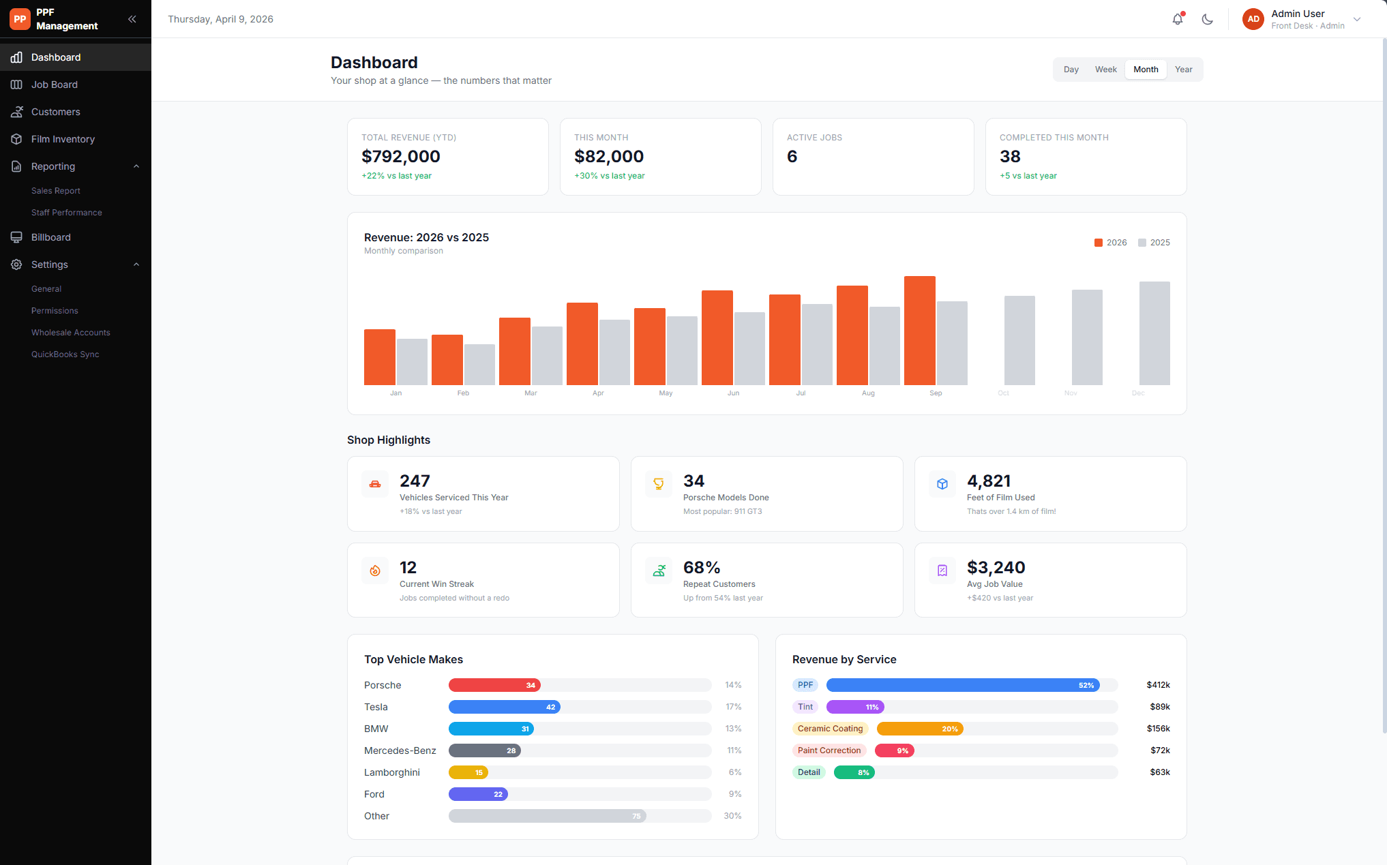Screen dimensions: 1387x865
Task: Open the Sales Report page
Action: 56,191
